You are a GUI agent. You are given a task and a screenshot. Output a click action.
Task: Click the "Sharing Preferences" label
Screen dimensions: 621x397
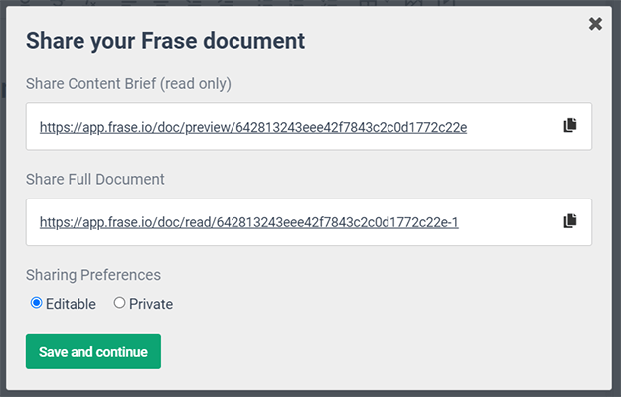(x=92, y=275)
